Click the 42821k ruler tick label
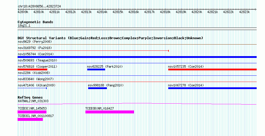Viewport: 265px width, 136px height. coord(213,12)
